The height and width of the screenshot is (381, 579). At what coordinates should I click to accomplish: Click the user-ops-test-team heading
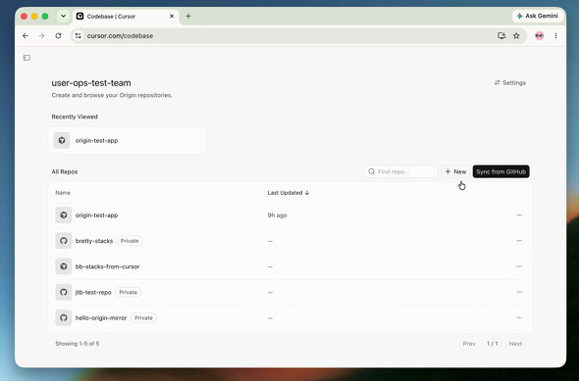click(x=91, y=83)
